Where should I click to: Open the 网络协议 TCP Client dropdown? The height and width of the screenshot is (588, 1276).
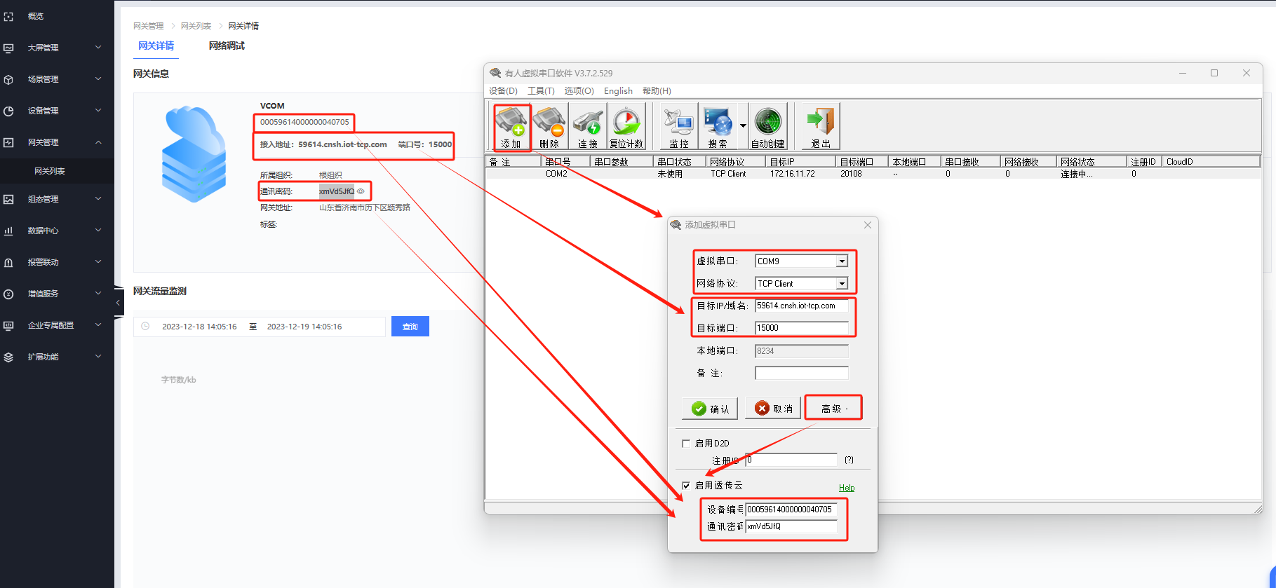pyautogui.click(x=842, y=284)
